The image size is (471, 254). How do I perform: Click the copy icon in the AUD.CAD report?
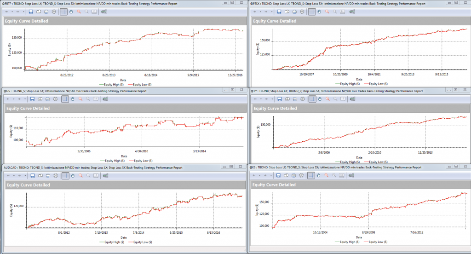pos(39,175)
